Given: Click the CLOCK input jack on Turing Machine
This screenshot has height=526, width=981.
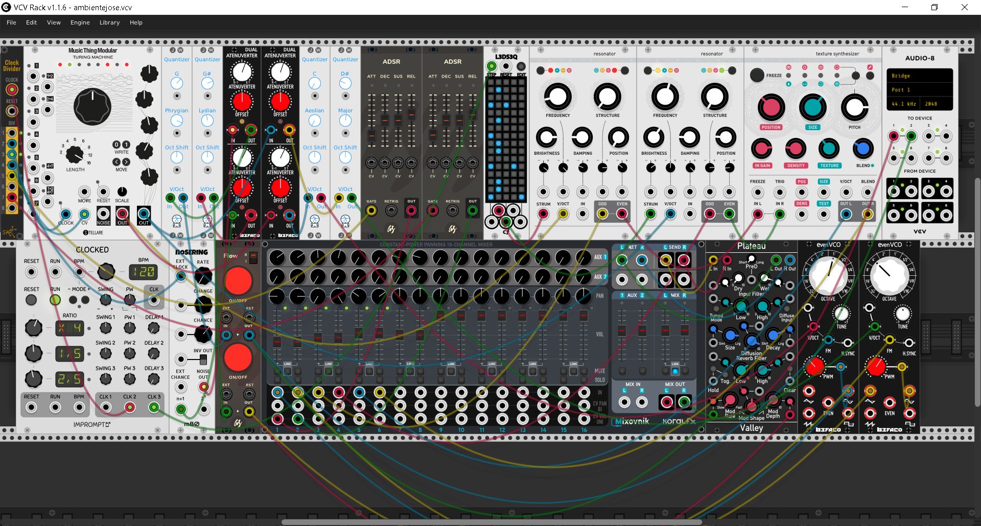Looking at the screenshot, I should [65, 214].
